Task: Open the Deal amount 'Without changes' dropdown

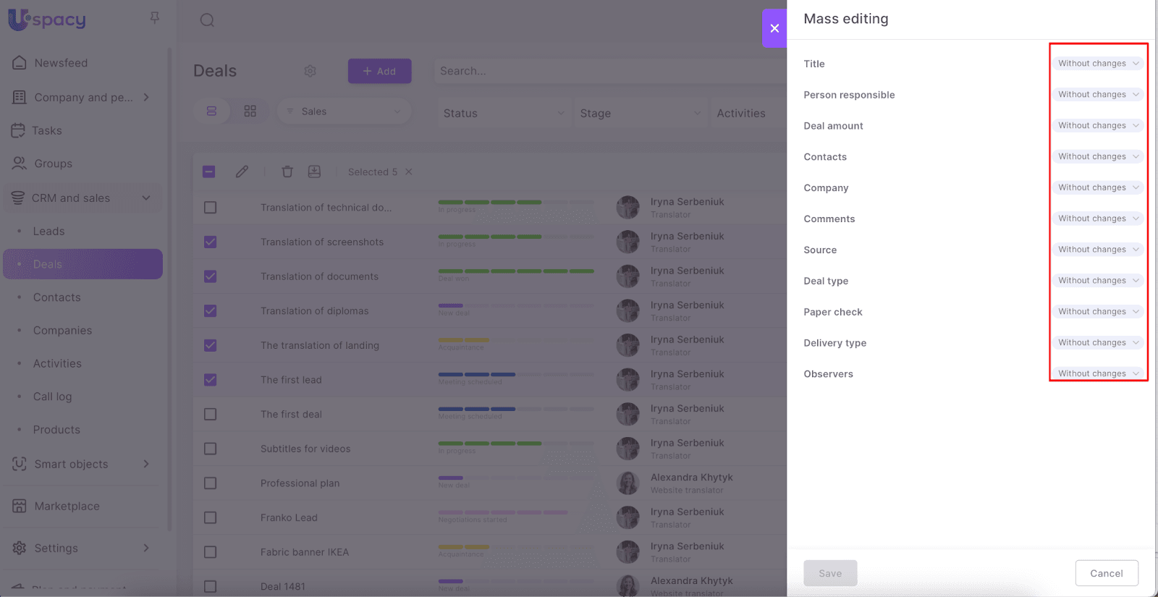Action: point(1097,126)
